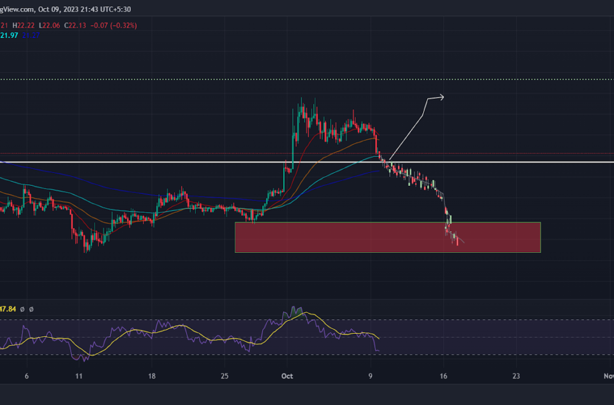Click the price change "-0.07 (-0.32%)"

point(114,25)
